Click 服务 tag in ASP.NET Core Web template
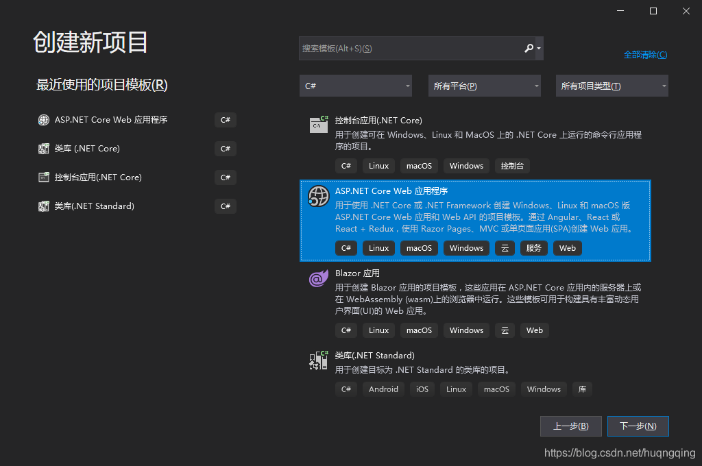702x466 pixels. (533, 248)
